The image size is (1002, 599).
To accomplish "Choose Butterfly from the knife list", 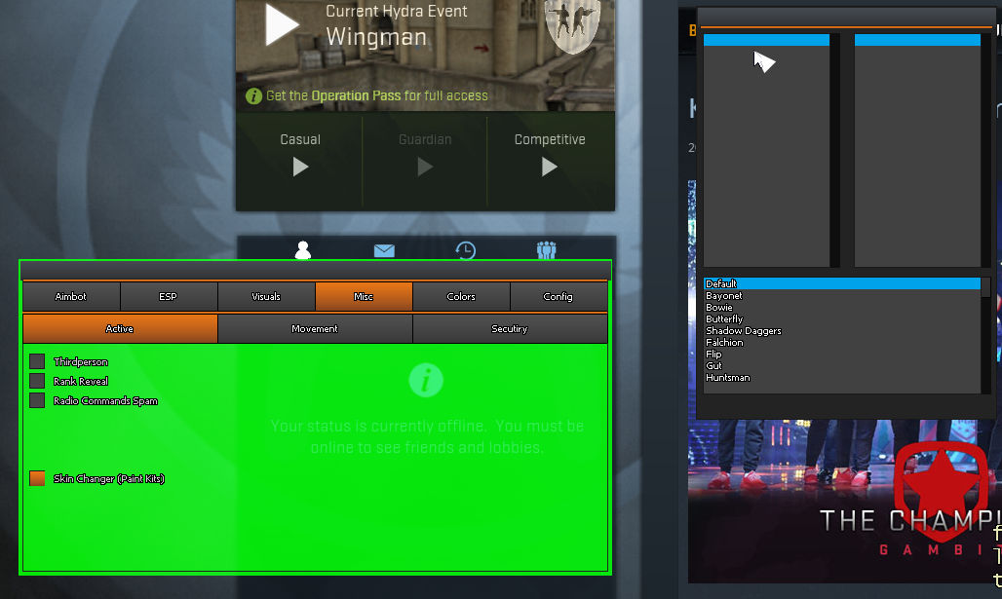I will point(841,318).
